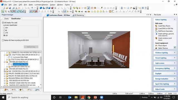Open Google Chrome from the taskbar
178x100 pixels.
pyautogui.click(x=89, y=97)
